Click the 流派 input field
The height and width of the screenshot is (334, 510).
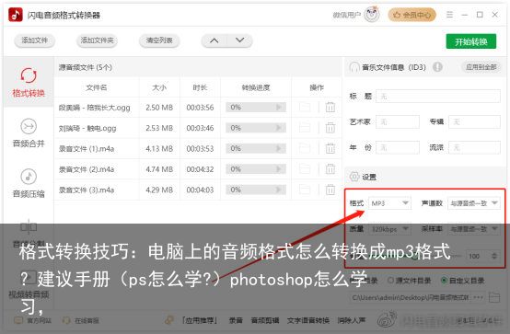[474, 147]
